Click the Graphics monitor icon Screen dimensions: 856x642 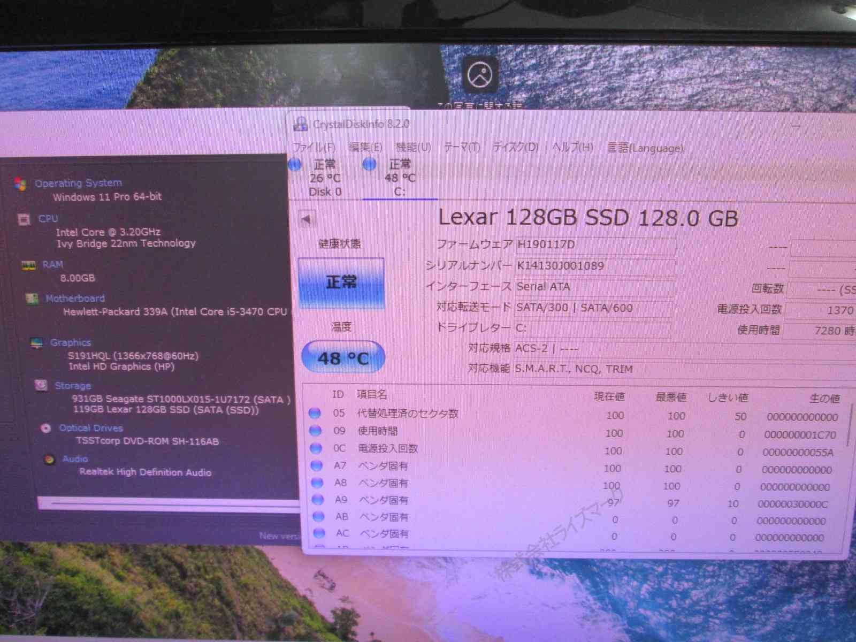pyautogui.click(x=36, y=343)
